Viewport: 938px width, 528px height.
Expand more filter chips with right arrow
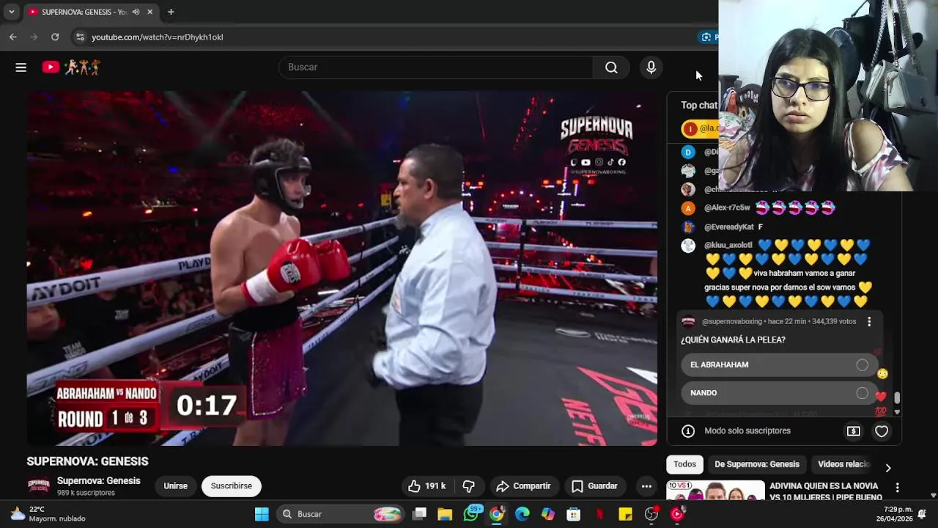point(887,467)
